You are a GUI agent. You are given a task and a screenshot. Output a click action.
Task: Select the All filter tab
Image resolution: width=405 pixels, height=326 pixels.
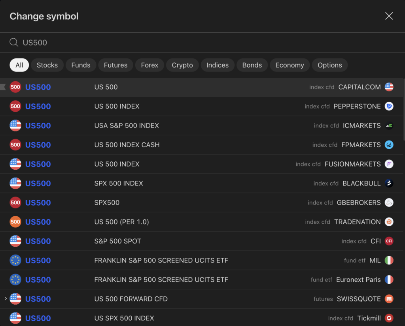coord(19,65)
